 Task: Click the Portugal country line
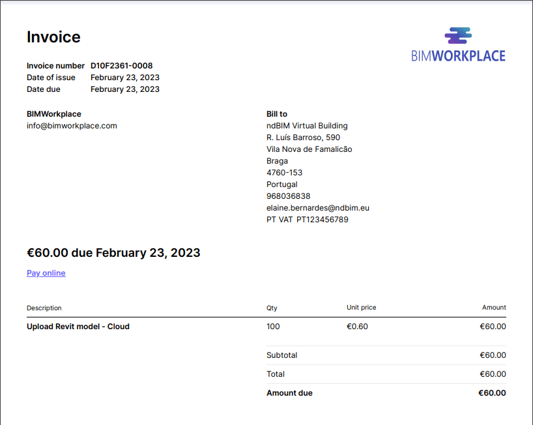[281, 184]
